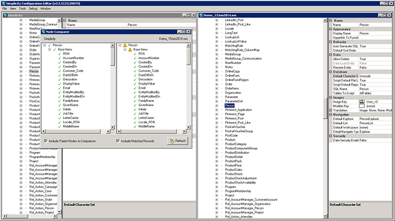Edit the Display Name value Person
The height and width of the screenshot is (221, 395).
tap(375, 33)
